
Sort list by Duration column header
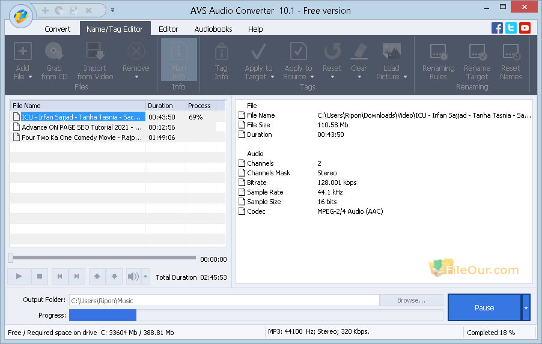pos(166,105)
